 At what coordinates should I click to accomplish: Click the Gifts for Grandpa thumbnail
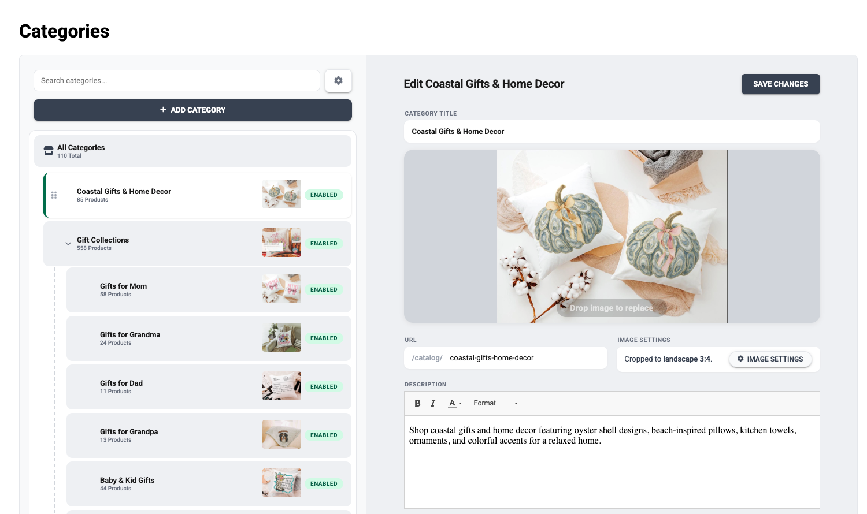(x=281, y=434)
